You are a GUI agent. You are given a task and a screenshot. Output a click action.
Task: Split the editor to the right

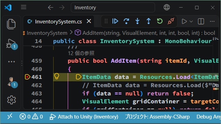point(201,21)
